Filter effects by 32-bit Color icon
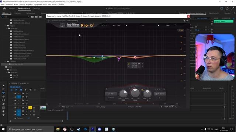236x132 pixels. 37,17
